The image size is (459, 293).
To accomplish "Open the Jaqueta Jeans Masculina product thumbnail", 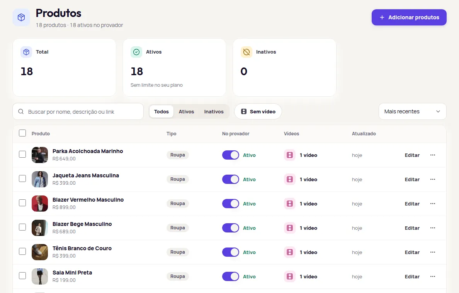I will coord(40,179).
